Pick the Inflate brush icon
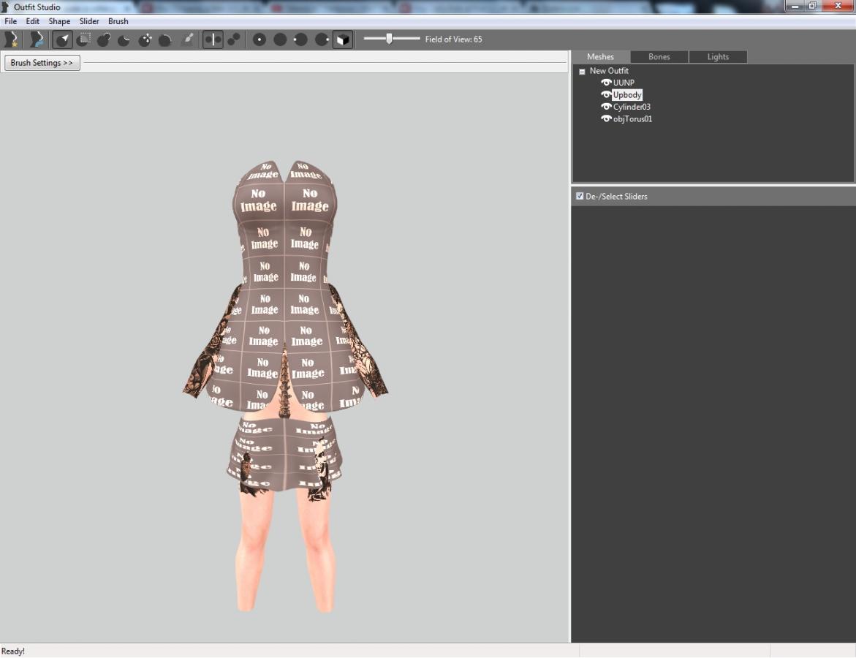 [x=104, y=39]
